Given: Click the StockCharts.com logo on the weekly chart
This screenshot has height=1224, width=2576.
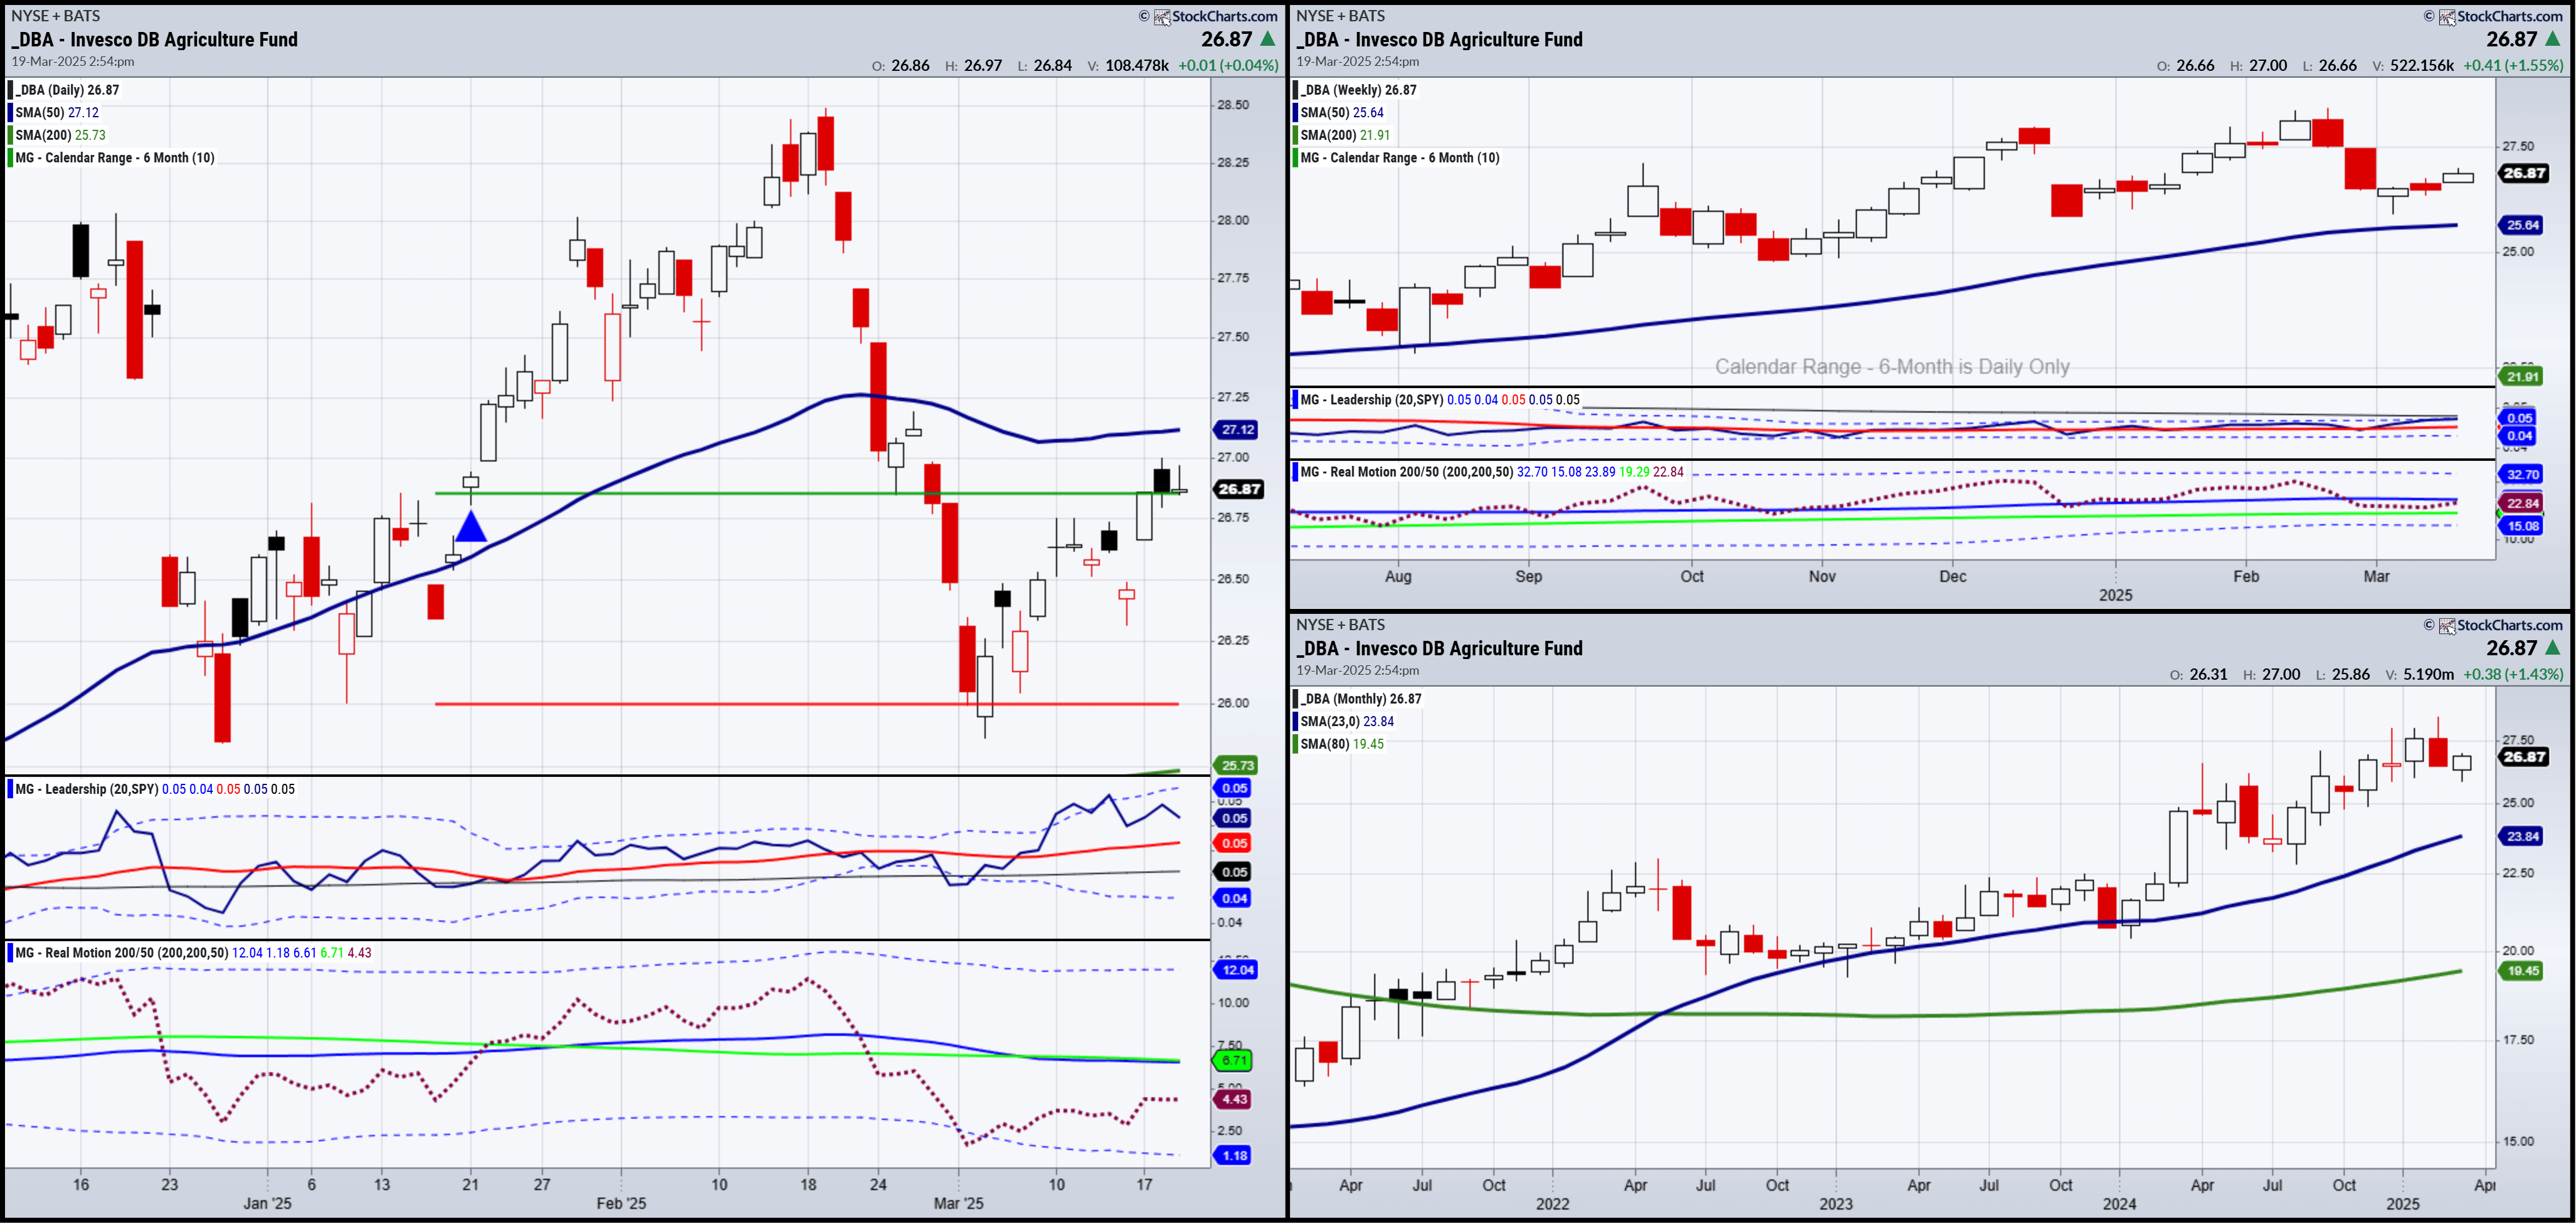Looking at the screenshot, I should coord(2500,16).
